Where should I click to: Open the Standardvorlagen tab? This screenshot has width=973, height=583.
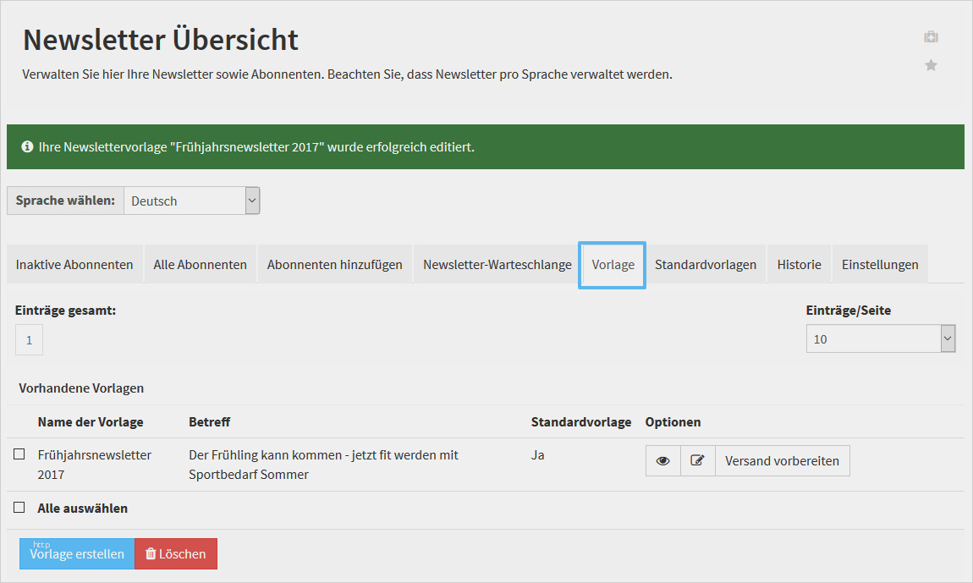tap(706, 264)
